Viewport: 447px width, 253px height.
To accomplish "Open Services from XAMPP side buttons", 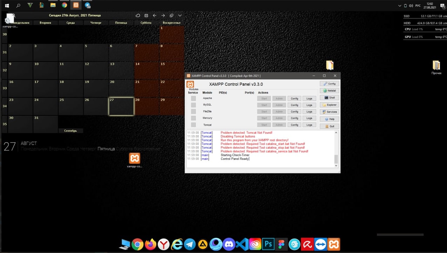I will [x=329, y=112].
